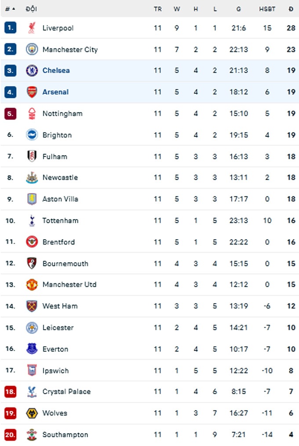Sort standings by the W wins column
This screenshot has width=299, height=446.
(177, 8)
